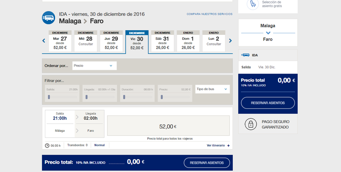Screen dimensions: 341x172
Task: Click Reservar Asientos in the sidebar
Action: point(268,103)
